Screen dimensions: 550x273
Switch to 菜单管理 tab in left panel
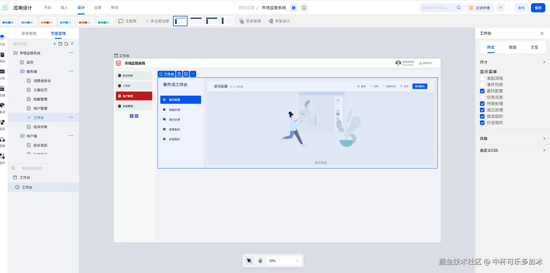[x=29, y=33]
